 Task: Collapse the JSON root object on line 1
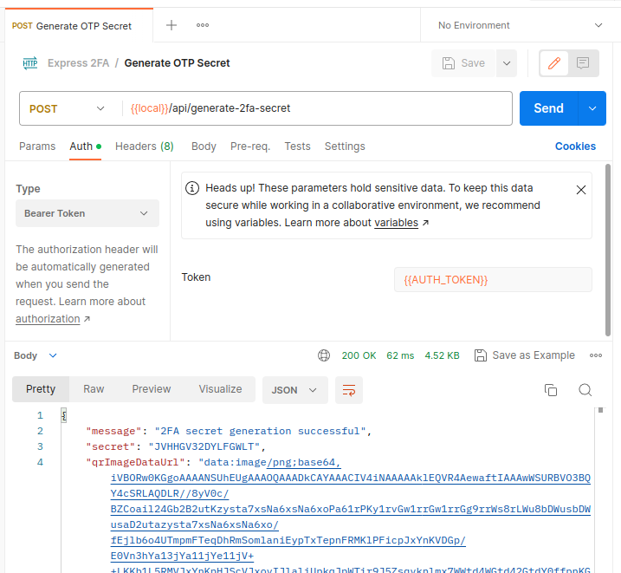click(64, 415)
